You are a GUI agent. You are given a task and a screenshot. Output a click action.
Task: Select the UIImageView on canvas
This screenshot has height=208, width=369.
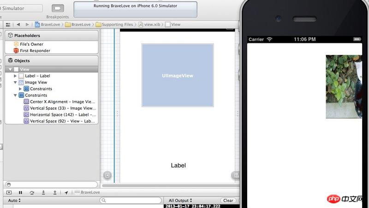tap(178, 75)
